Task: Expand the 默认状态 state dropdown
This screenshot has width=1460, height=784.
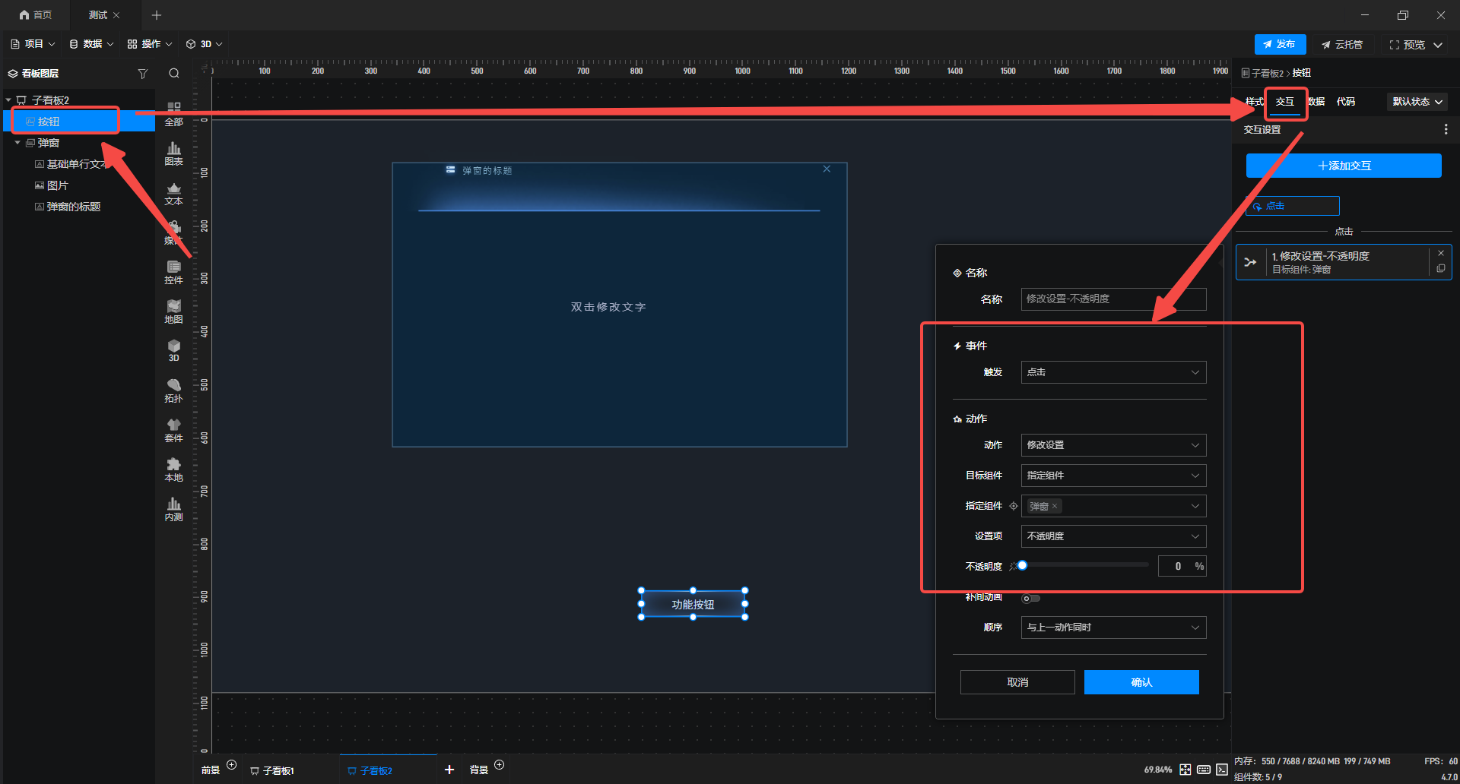Action: pyautogui.click(x=1417, y=102)
